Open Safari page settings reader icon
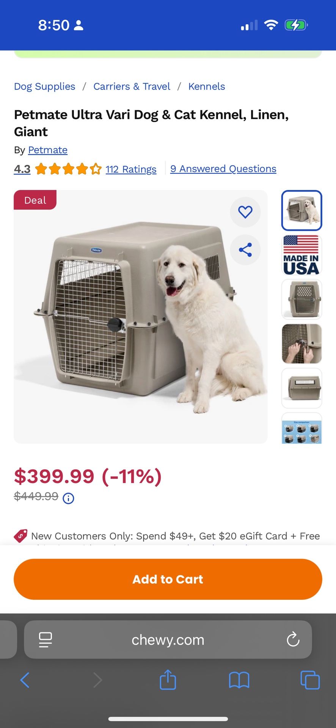This screenshot has width=336, height=728. point(46,640)
